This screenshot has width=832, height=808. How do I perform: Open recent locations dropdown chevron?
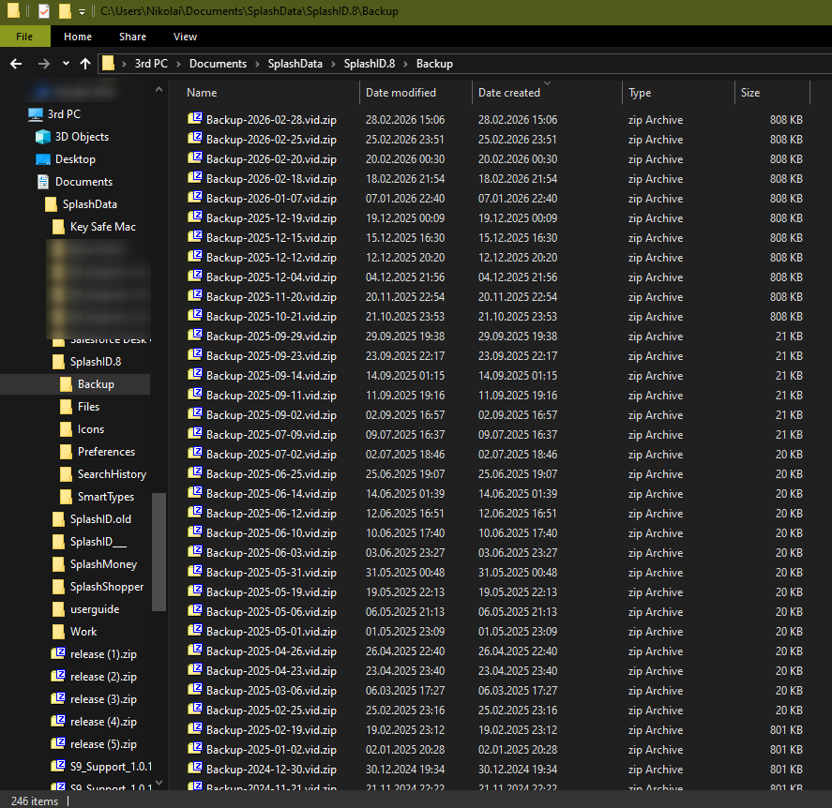(x=66, y=64)
